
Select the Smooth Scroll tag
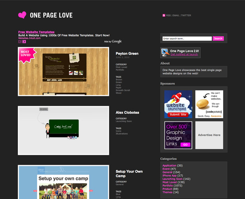(x=123, y=90)
